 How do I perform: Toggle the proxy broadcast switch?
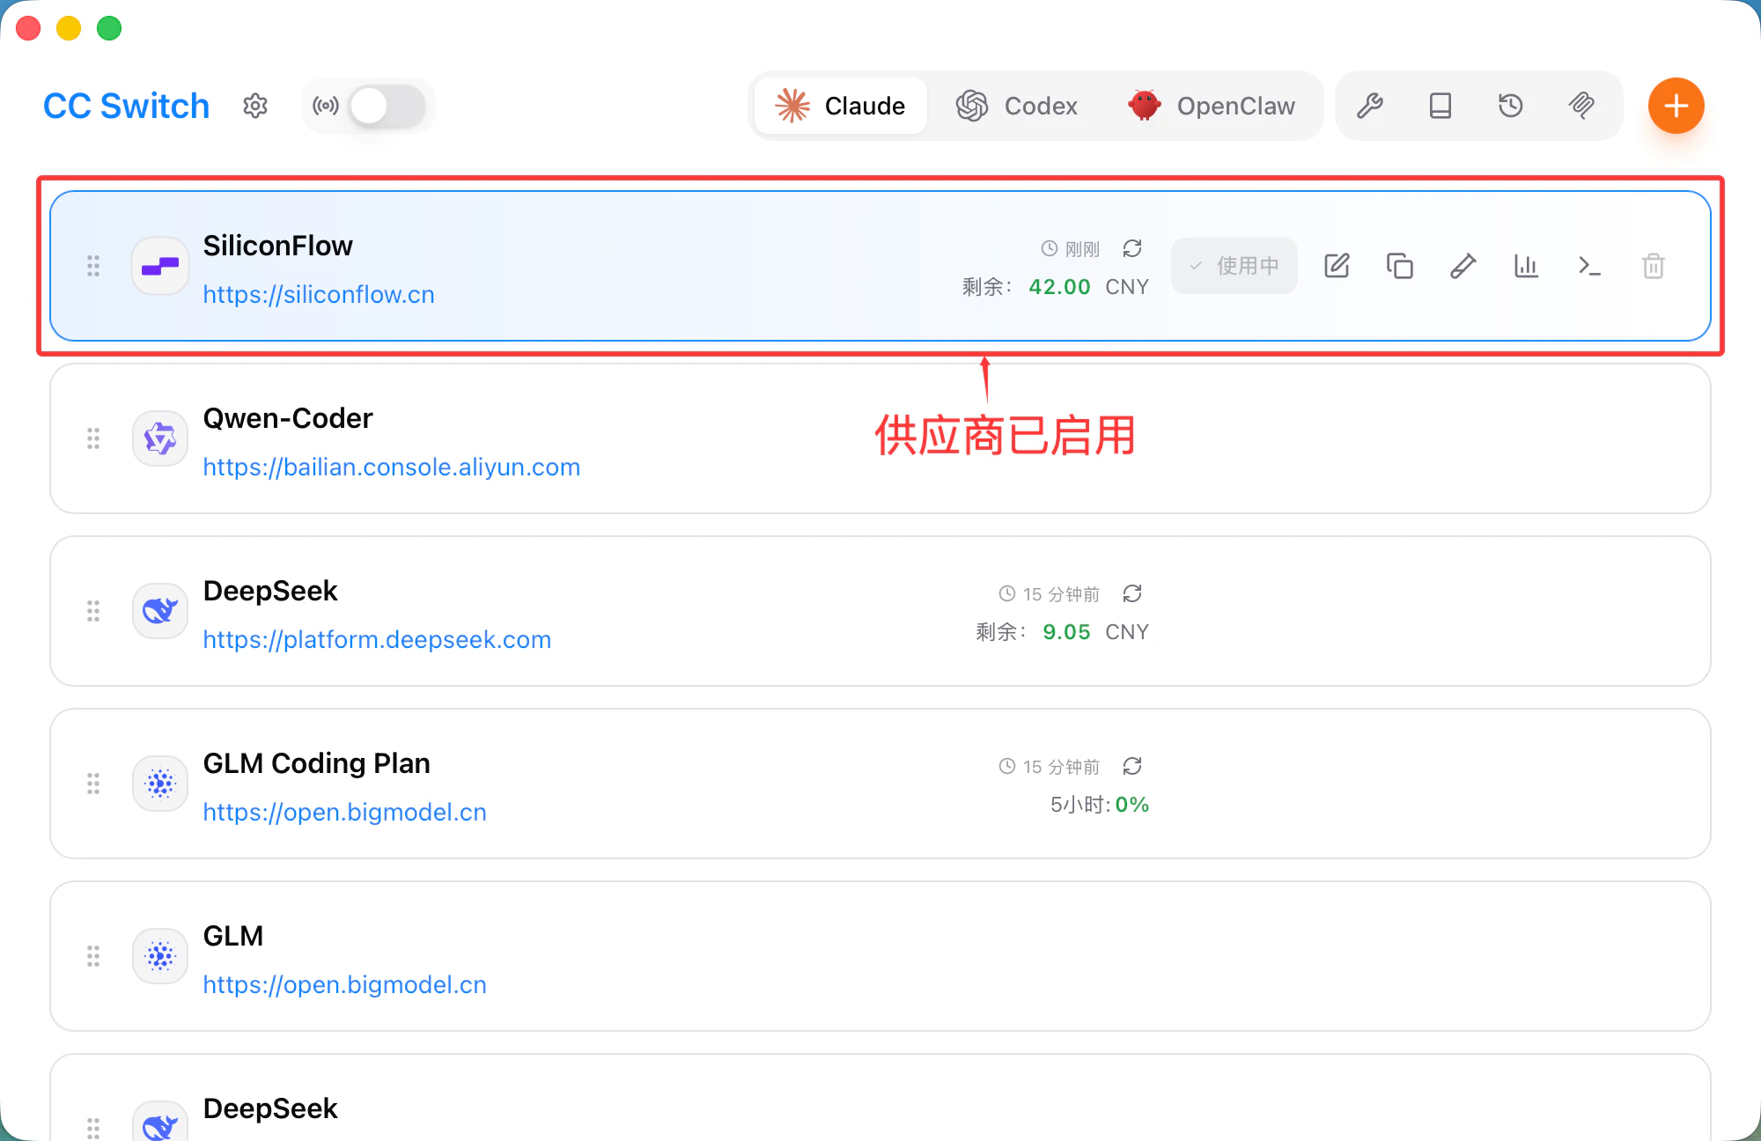pos(387,106)
